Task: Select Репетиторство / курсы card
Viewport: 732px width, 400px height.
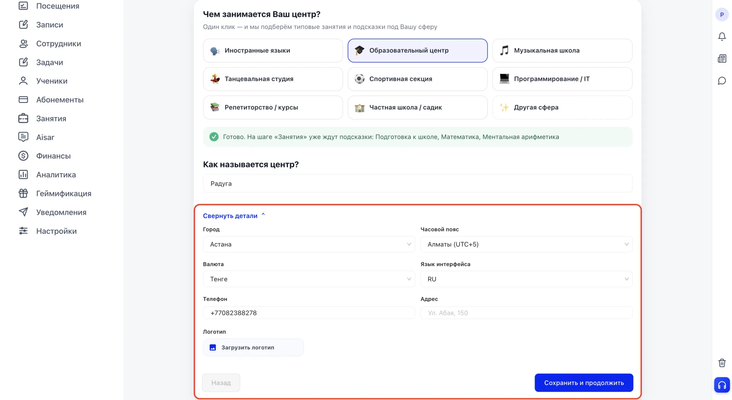Action: coord(273,108)
